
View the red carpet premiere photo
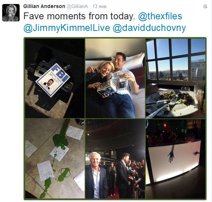115,159
